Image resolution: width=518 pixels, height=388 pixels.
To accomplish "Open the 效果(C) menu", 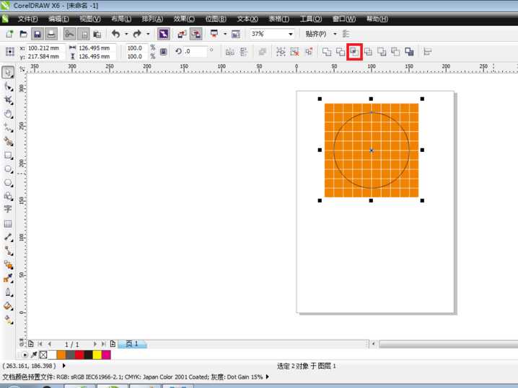I will click(x=184, y=19).
